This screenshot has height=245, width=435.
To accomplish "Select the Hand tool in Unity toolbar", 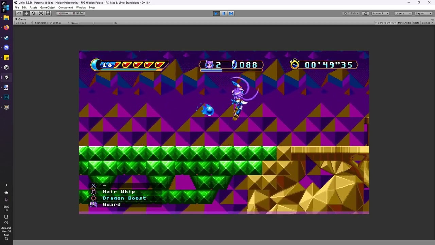I will pyautogui.click(x=19, y=13).
